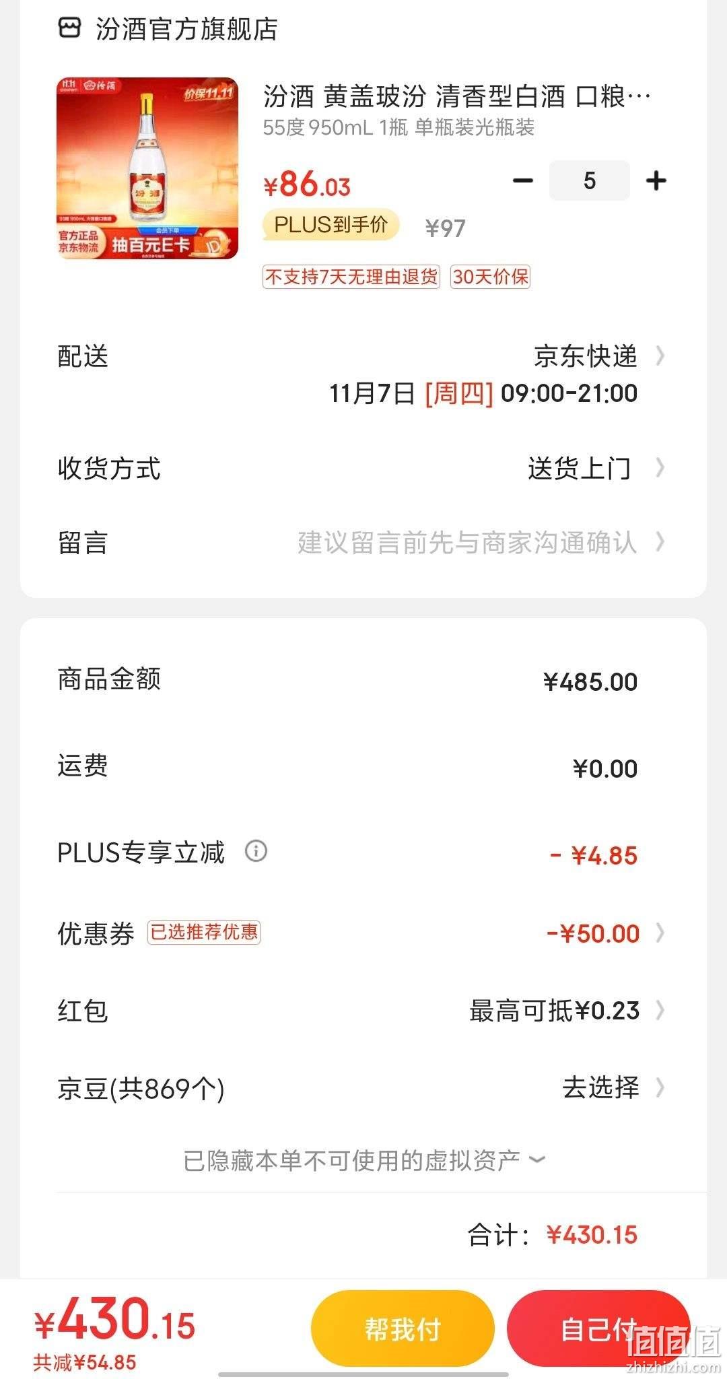
Task: Expand 已隐藏本单不可使用的虚拟资产 section
Action: [363, 1160]
